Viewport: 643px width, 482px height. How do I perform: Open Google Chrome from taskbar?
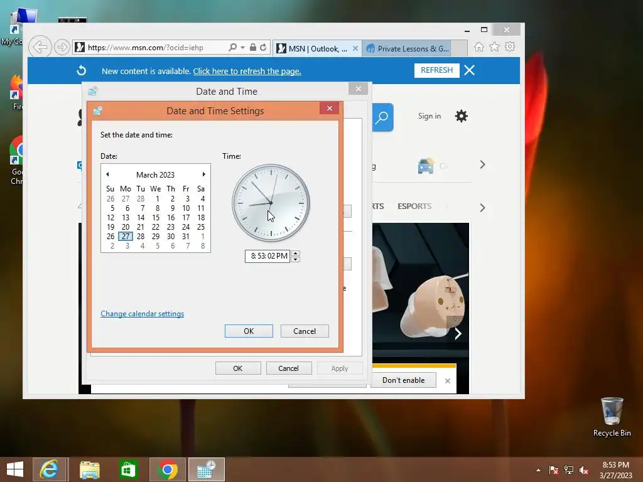(x=167, y=469)
